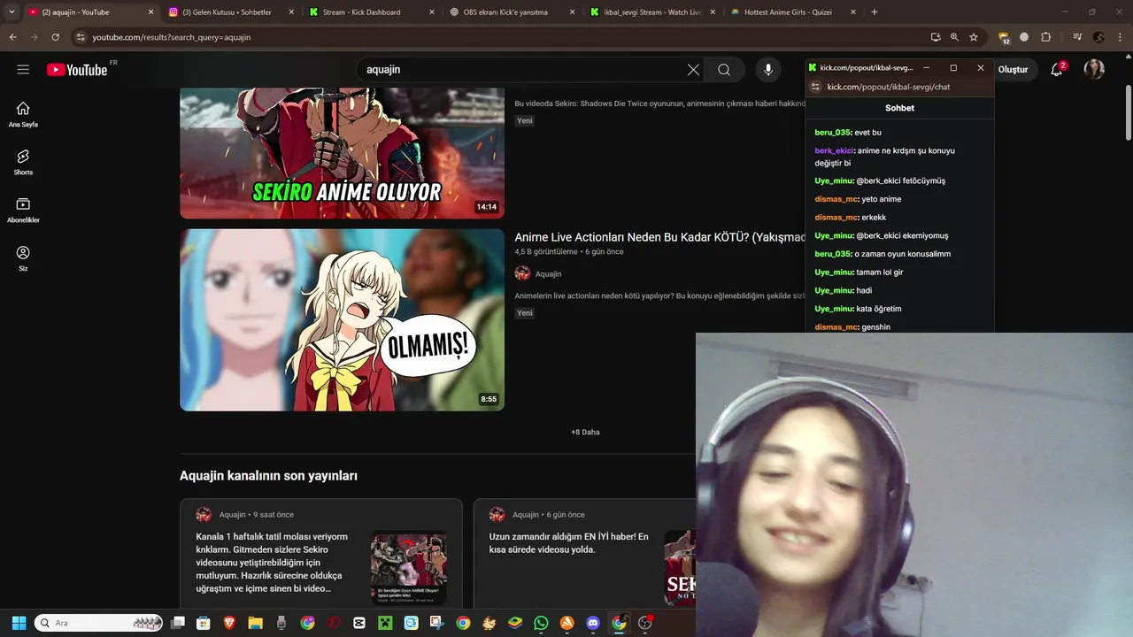This screenshot has width=1133, height=637.
Task: Open Aquajin channel under live action video
Action: (548, 273)
